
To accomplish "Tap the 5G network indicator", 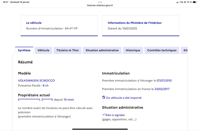I will (x=182, y=2).
